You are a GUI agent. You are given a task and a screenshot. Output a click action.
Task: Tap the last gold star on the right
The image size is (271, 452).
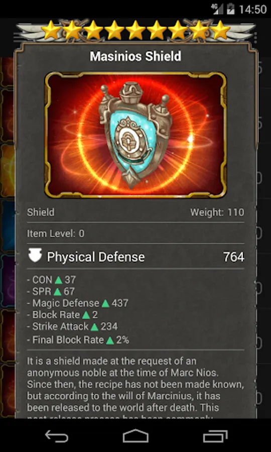pos(220,30)
